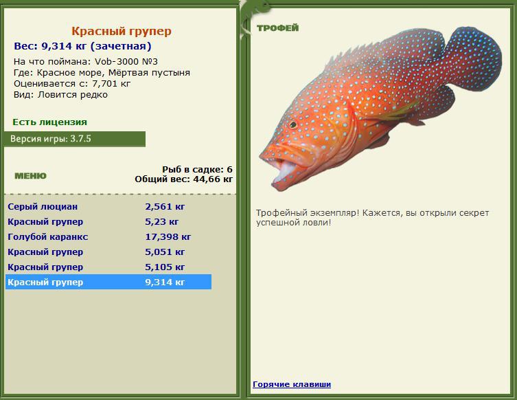The image size is (517, 400).
Task: Select highlighted Красный групер 9,314 кг row
Action: [108, 282]
